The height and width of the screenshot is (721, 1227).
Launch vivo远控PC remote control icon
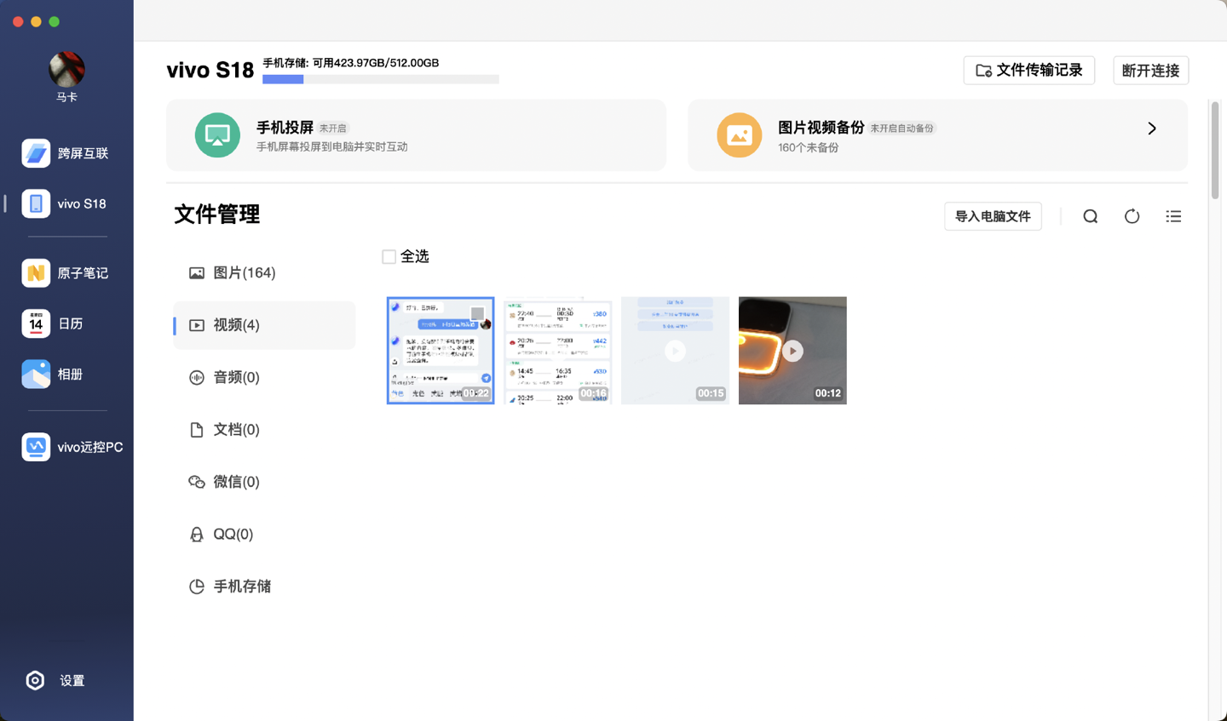(x=36, y=447)
